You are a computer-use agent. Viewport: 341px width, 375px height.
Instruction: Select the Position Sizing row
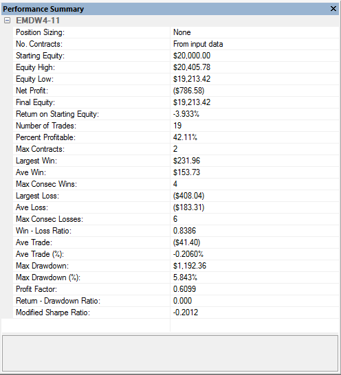click(176, 32)
